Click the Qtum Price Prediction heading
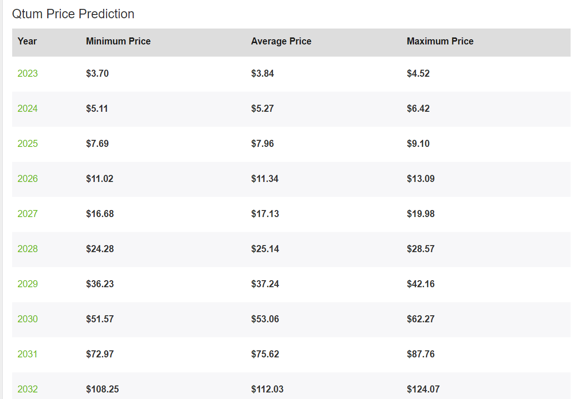 (73, 14)
